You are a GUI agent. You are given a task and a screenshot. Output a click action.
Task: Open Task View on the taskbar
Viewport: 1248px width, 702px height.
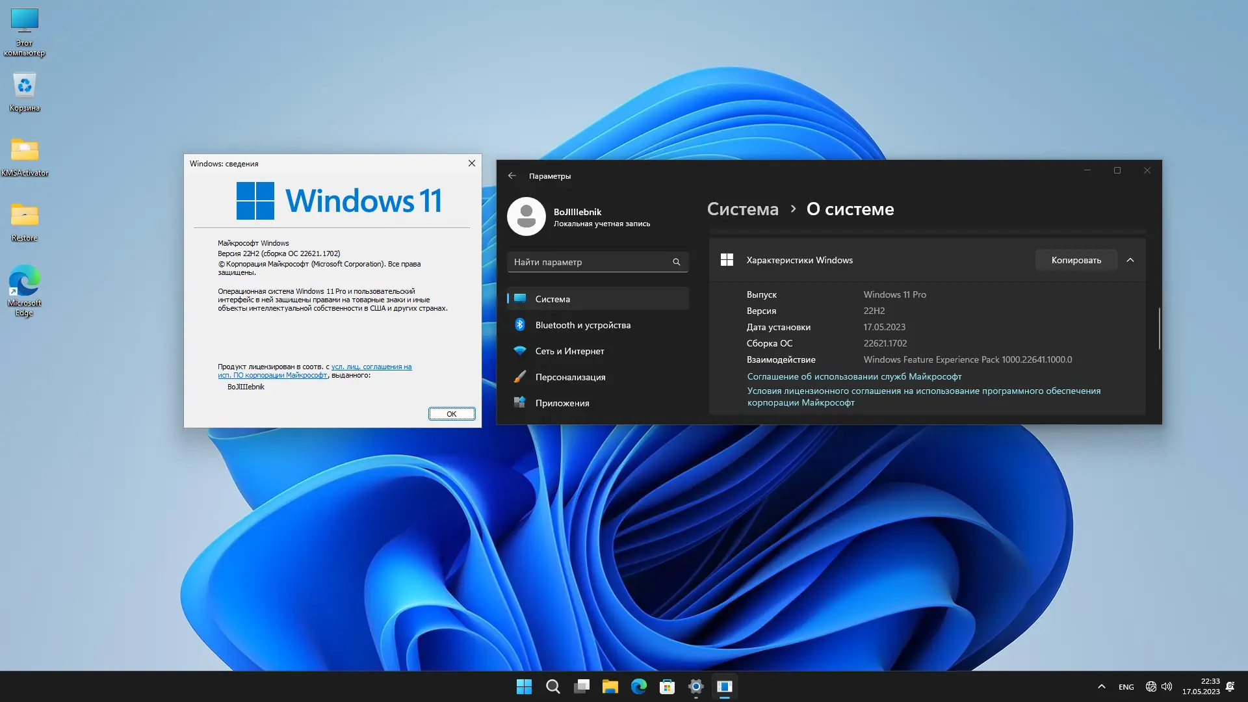point(582,686)
